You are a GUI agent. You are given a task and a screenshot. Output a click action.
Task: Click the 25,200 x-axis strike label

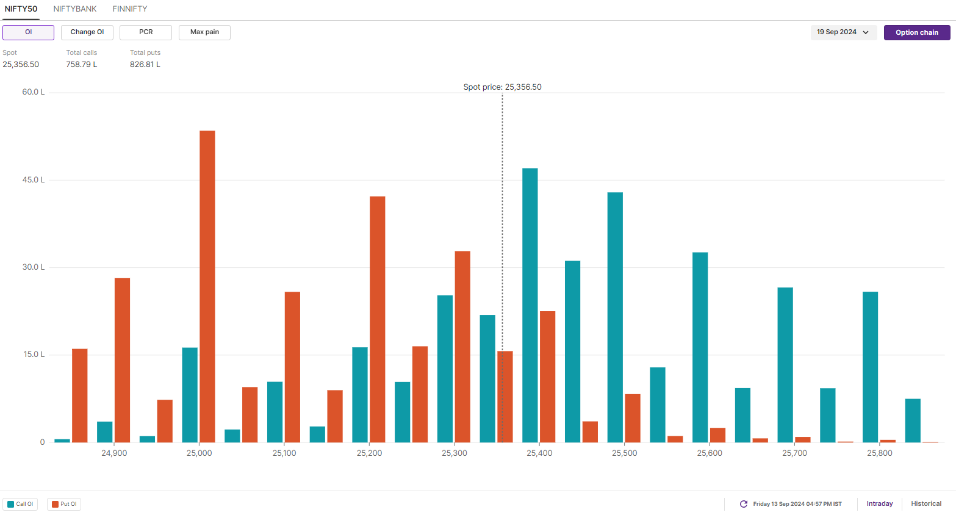(369, 453)
